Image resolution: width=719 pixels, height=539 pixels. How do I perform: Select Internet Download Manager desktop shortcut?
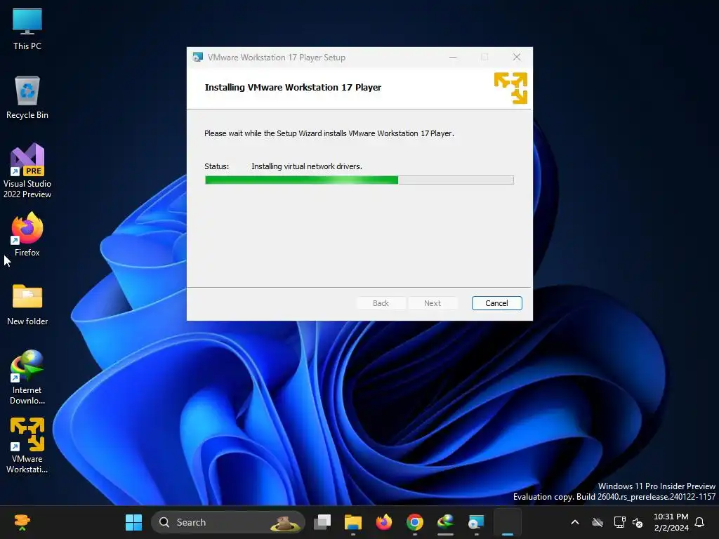27,377
